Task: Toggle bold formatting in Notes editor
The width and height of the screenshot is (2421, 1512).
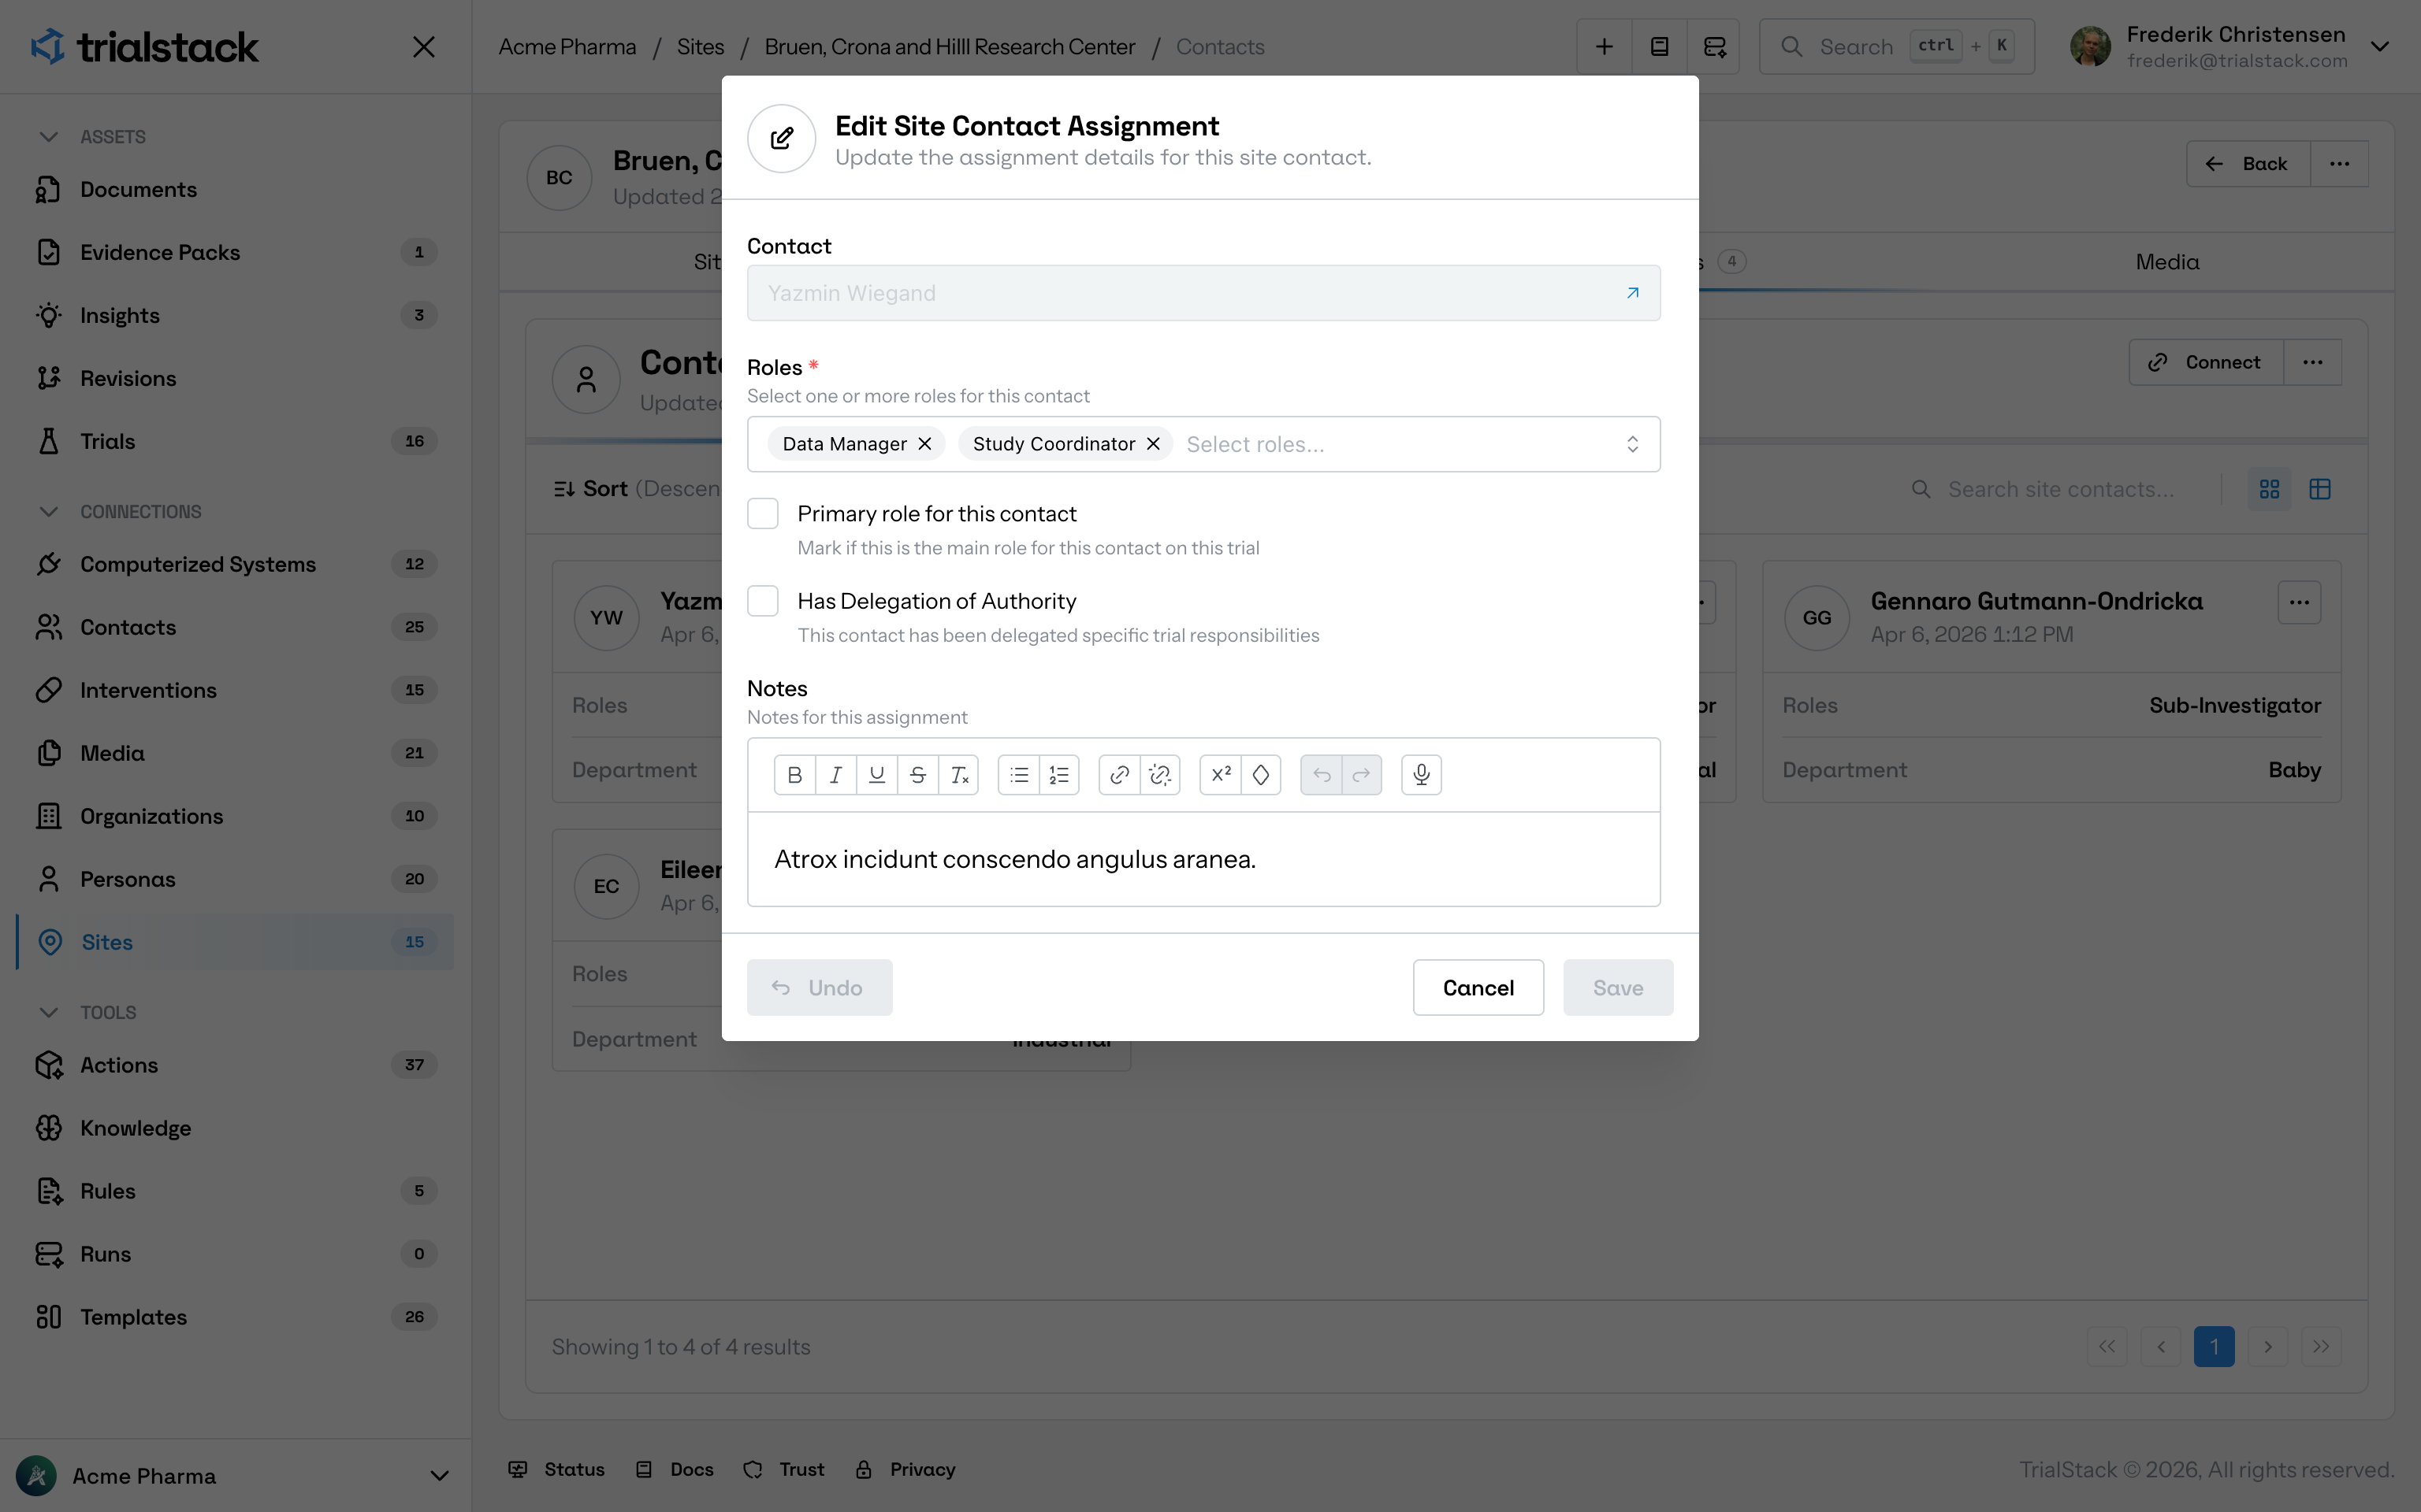Action: 795,775
